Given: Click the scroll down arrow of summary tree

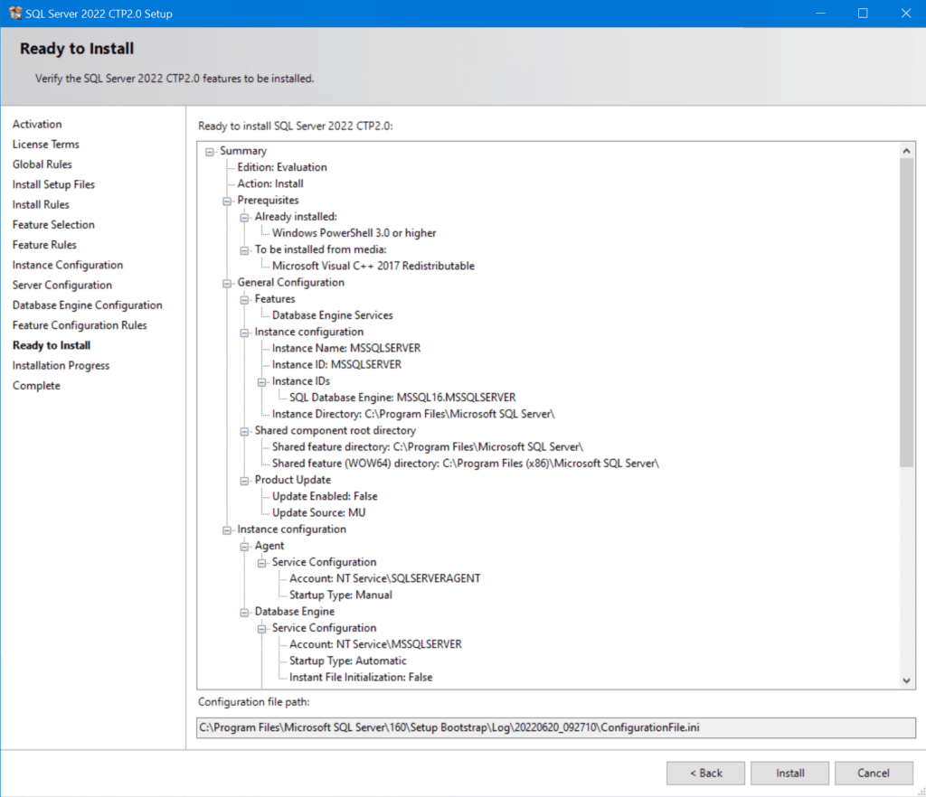Looking at the screenshot, I should (906, 680).
